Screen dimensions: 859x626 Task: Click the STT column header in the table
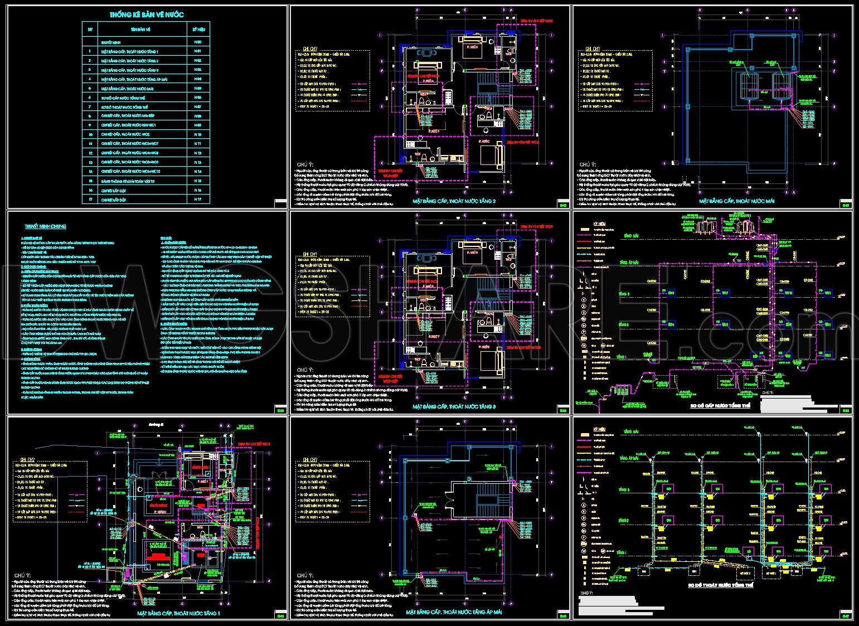click(x=89, y=29)
